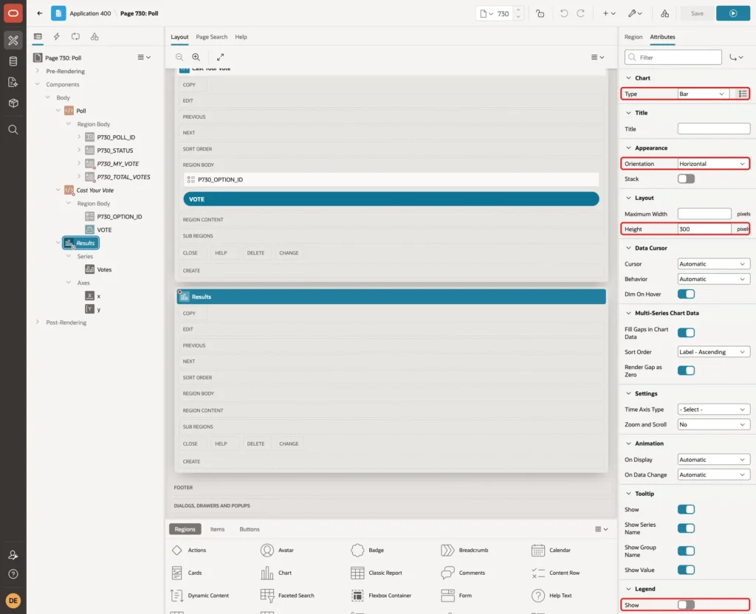Image resolution: width=756 pixels, height=614 pixels.
Task: Open the Sort Order dropdown
Action: tap(713, 352)
